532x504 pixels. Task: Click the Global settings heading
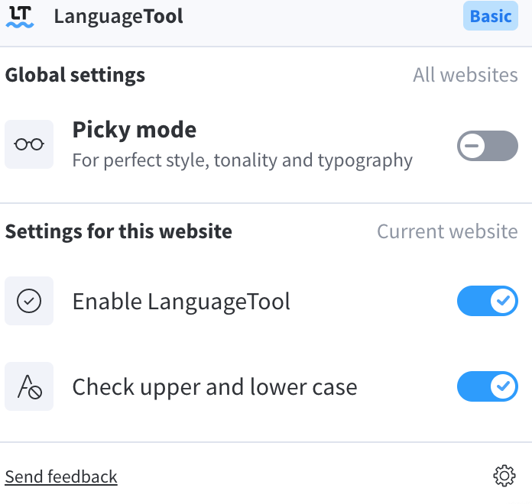tap(75, 76)
